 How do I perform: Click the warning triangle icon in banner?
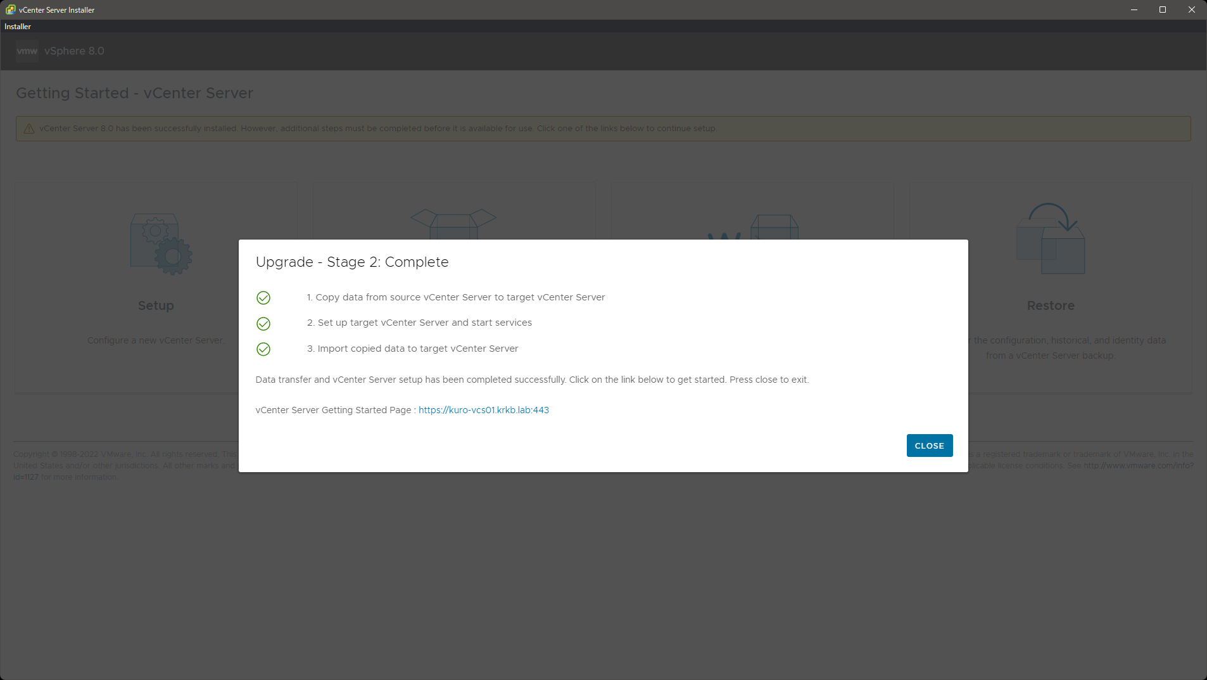29,129
